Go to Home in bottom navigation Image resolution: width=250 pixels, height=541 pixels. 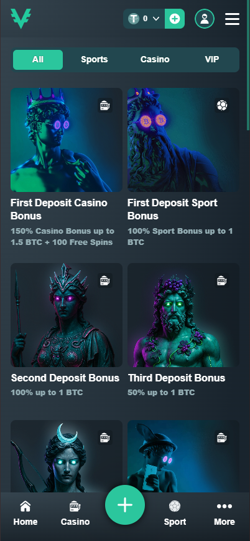[25, 514]
